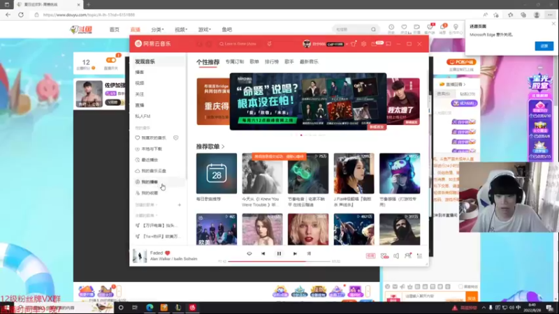
Task: Open the now-playing Faded album cover
Action: click(139, 256)
